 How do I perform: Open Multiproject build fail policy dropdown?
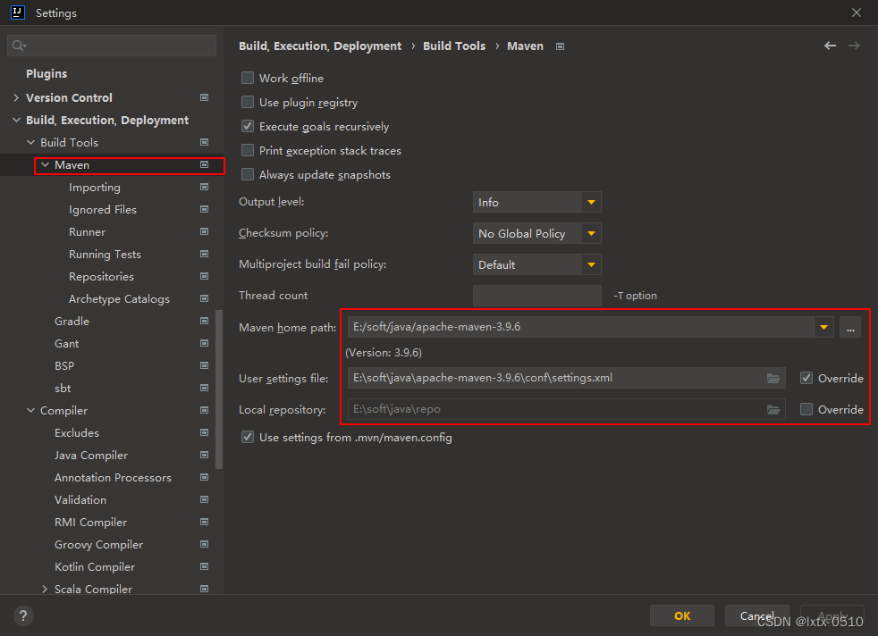pos(537,264)
